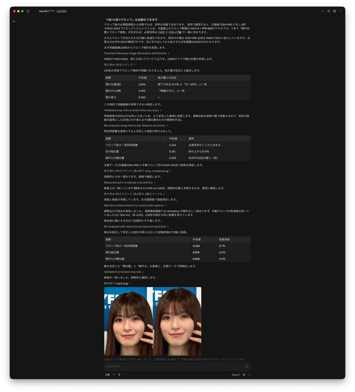This screenshot has height=392, width=355.
Task: Toggle the sidebar panel icon
Action: (28, 11)
